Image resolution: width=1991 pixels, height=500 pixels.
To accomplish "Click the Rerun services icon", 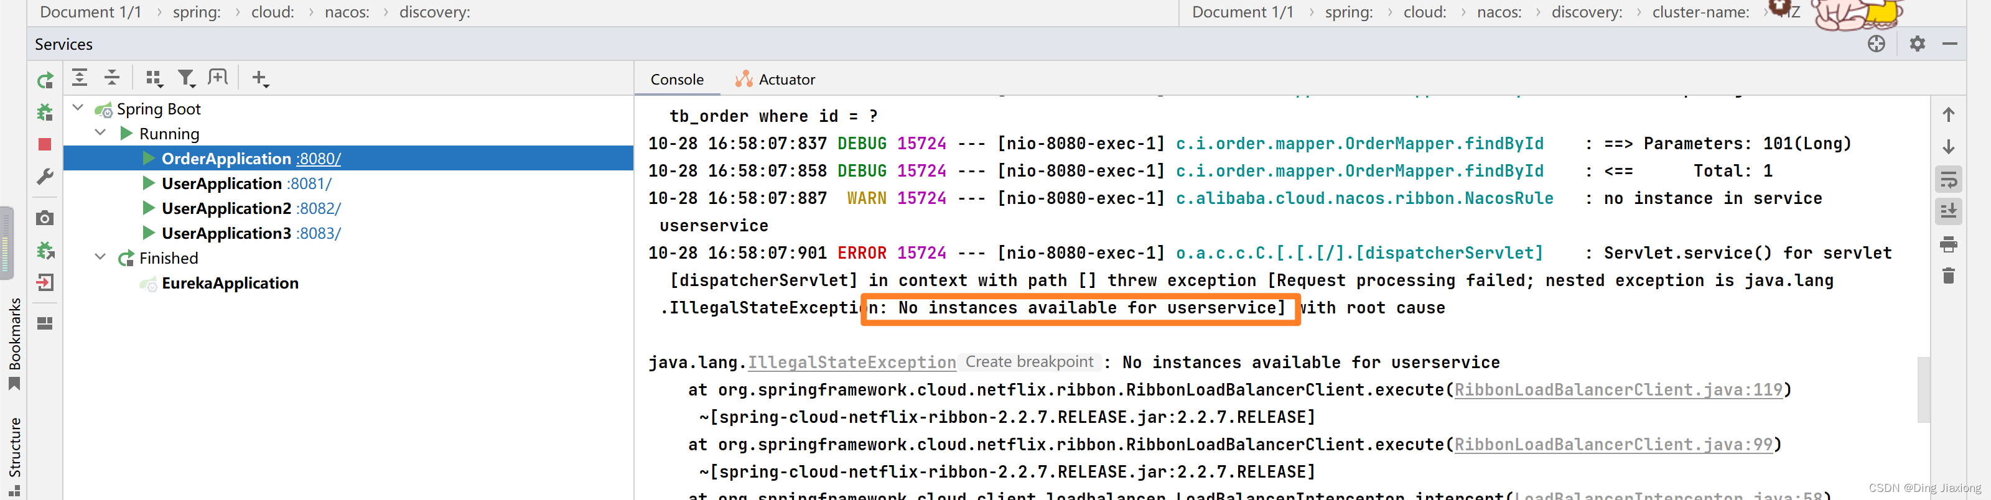I will click(45, 80).
